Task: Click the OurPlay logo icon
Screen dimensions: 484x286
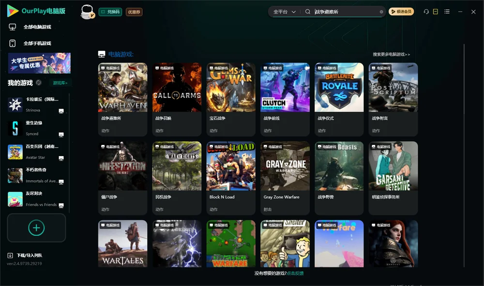Action: click(x=13, y=11)
